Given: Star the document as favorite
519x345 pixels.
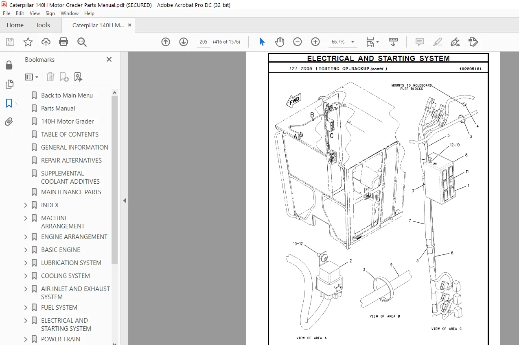Looking at the screenshot, I should tap(28, 42).
